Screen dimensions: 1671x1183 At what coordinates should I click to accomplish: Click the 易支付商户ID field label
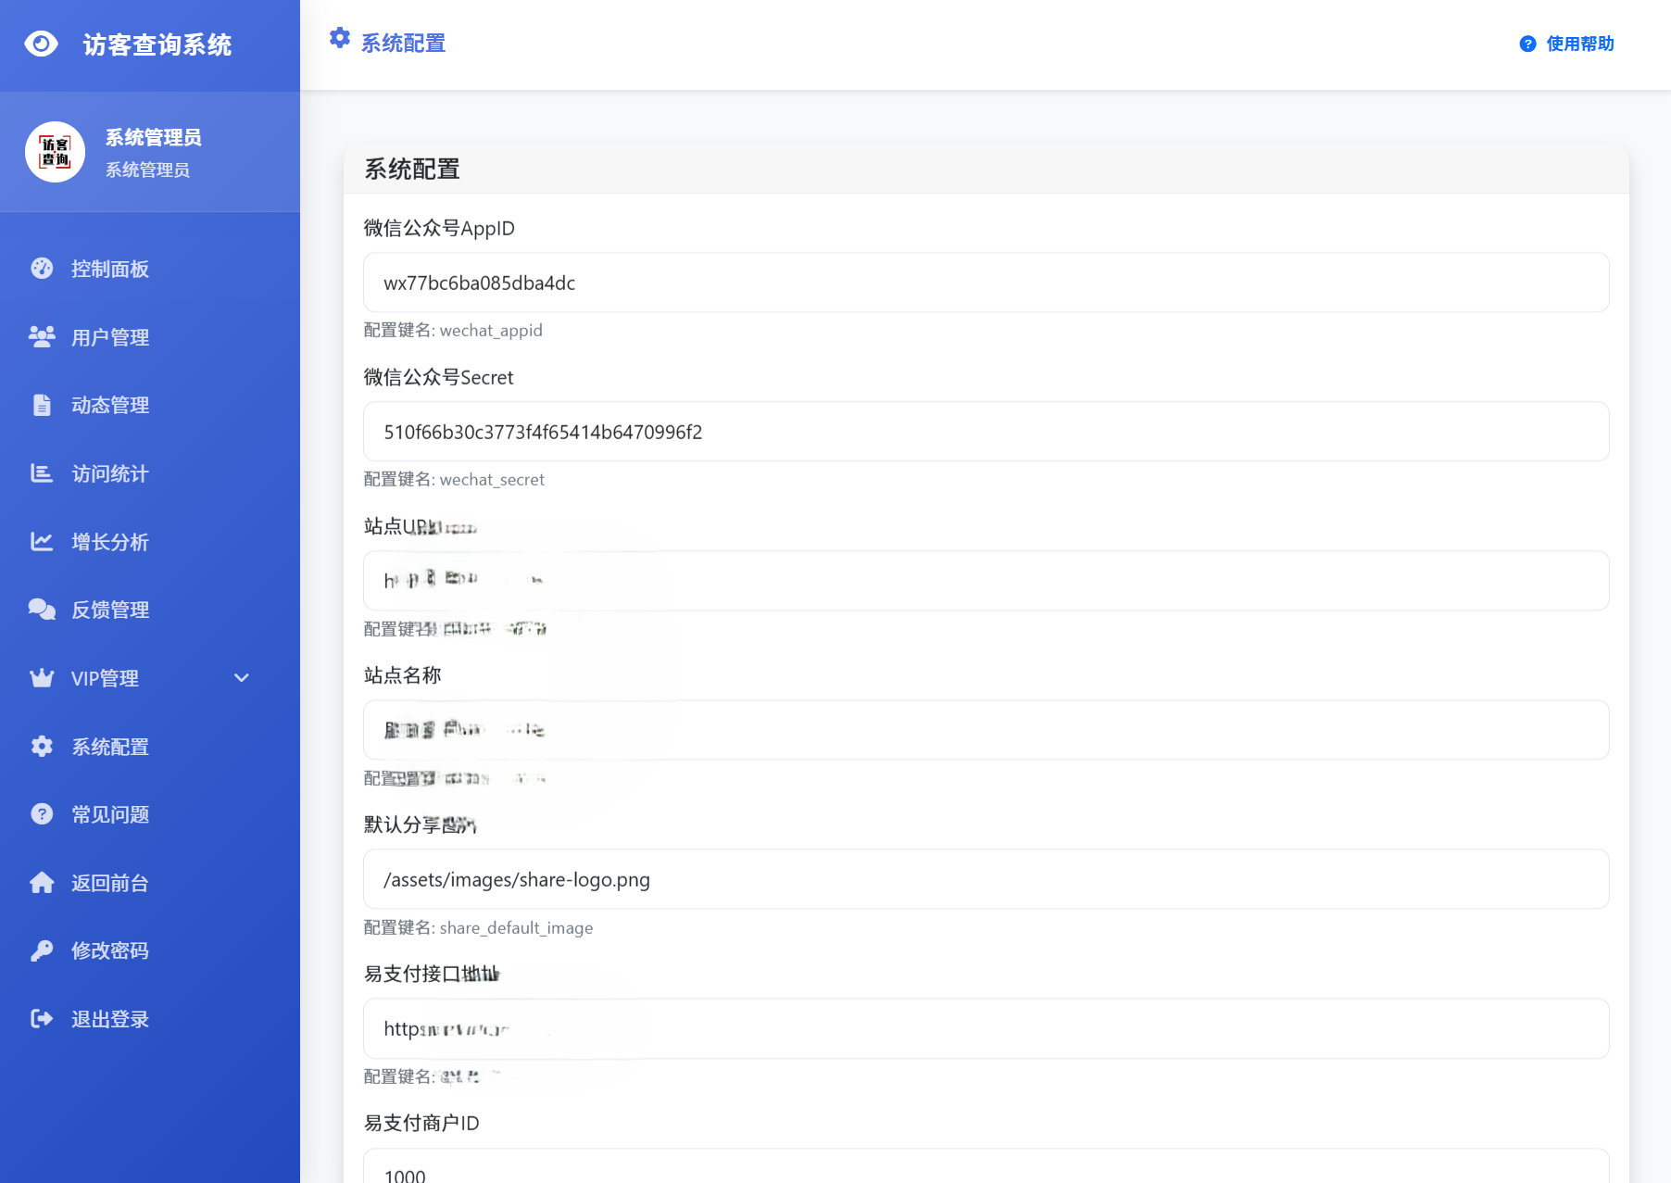[x=421, y=1123]
